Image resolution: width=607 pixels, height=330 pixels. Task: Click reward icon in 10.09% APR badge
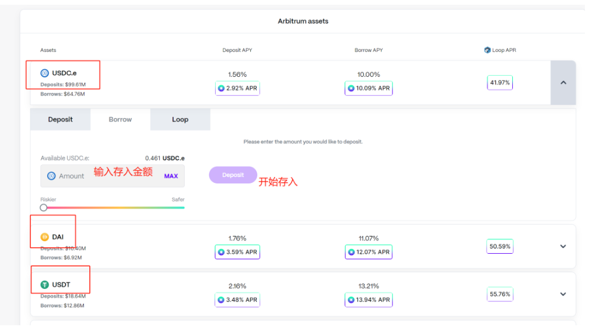pos(351,88)
